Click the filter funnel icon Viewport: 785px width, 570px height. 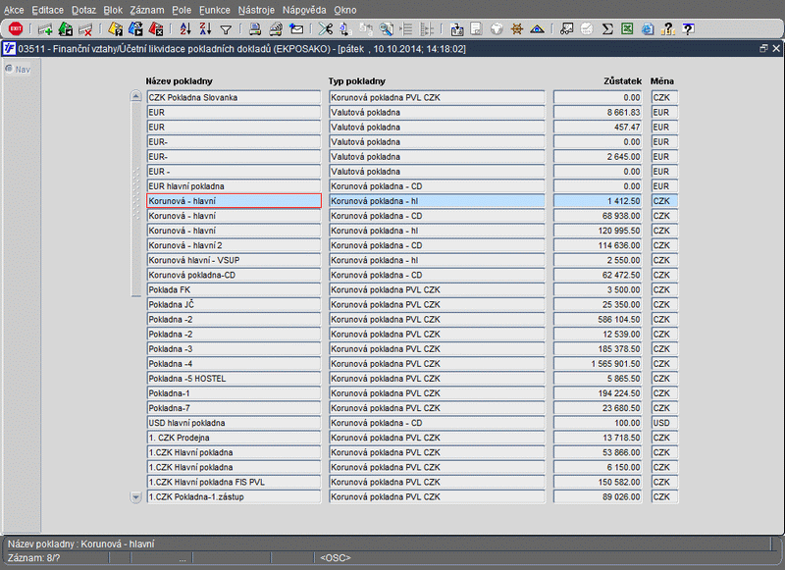point(226,30)
